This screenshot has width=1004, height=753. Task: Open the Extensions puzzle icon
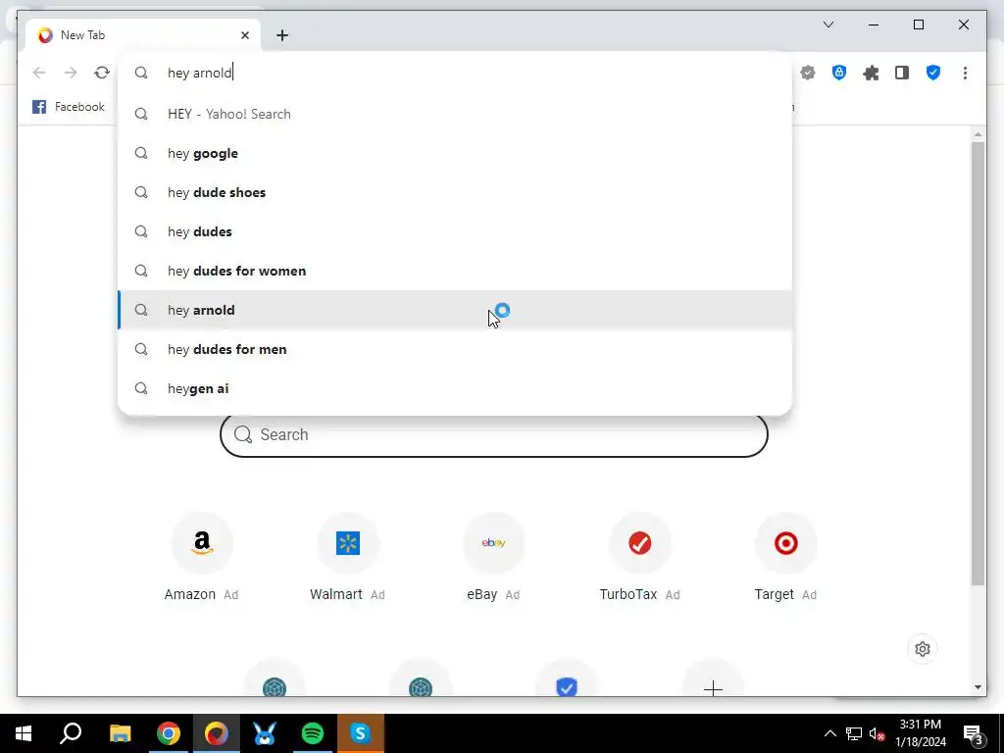pos(871,73)
